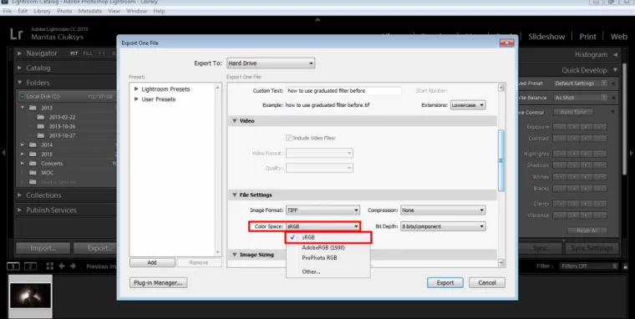The height and width of the screenshot is (319, 635).
Task: Open the Help menu
Action: pos(159,11)
